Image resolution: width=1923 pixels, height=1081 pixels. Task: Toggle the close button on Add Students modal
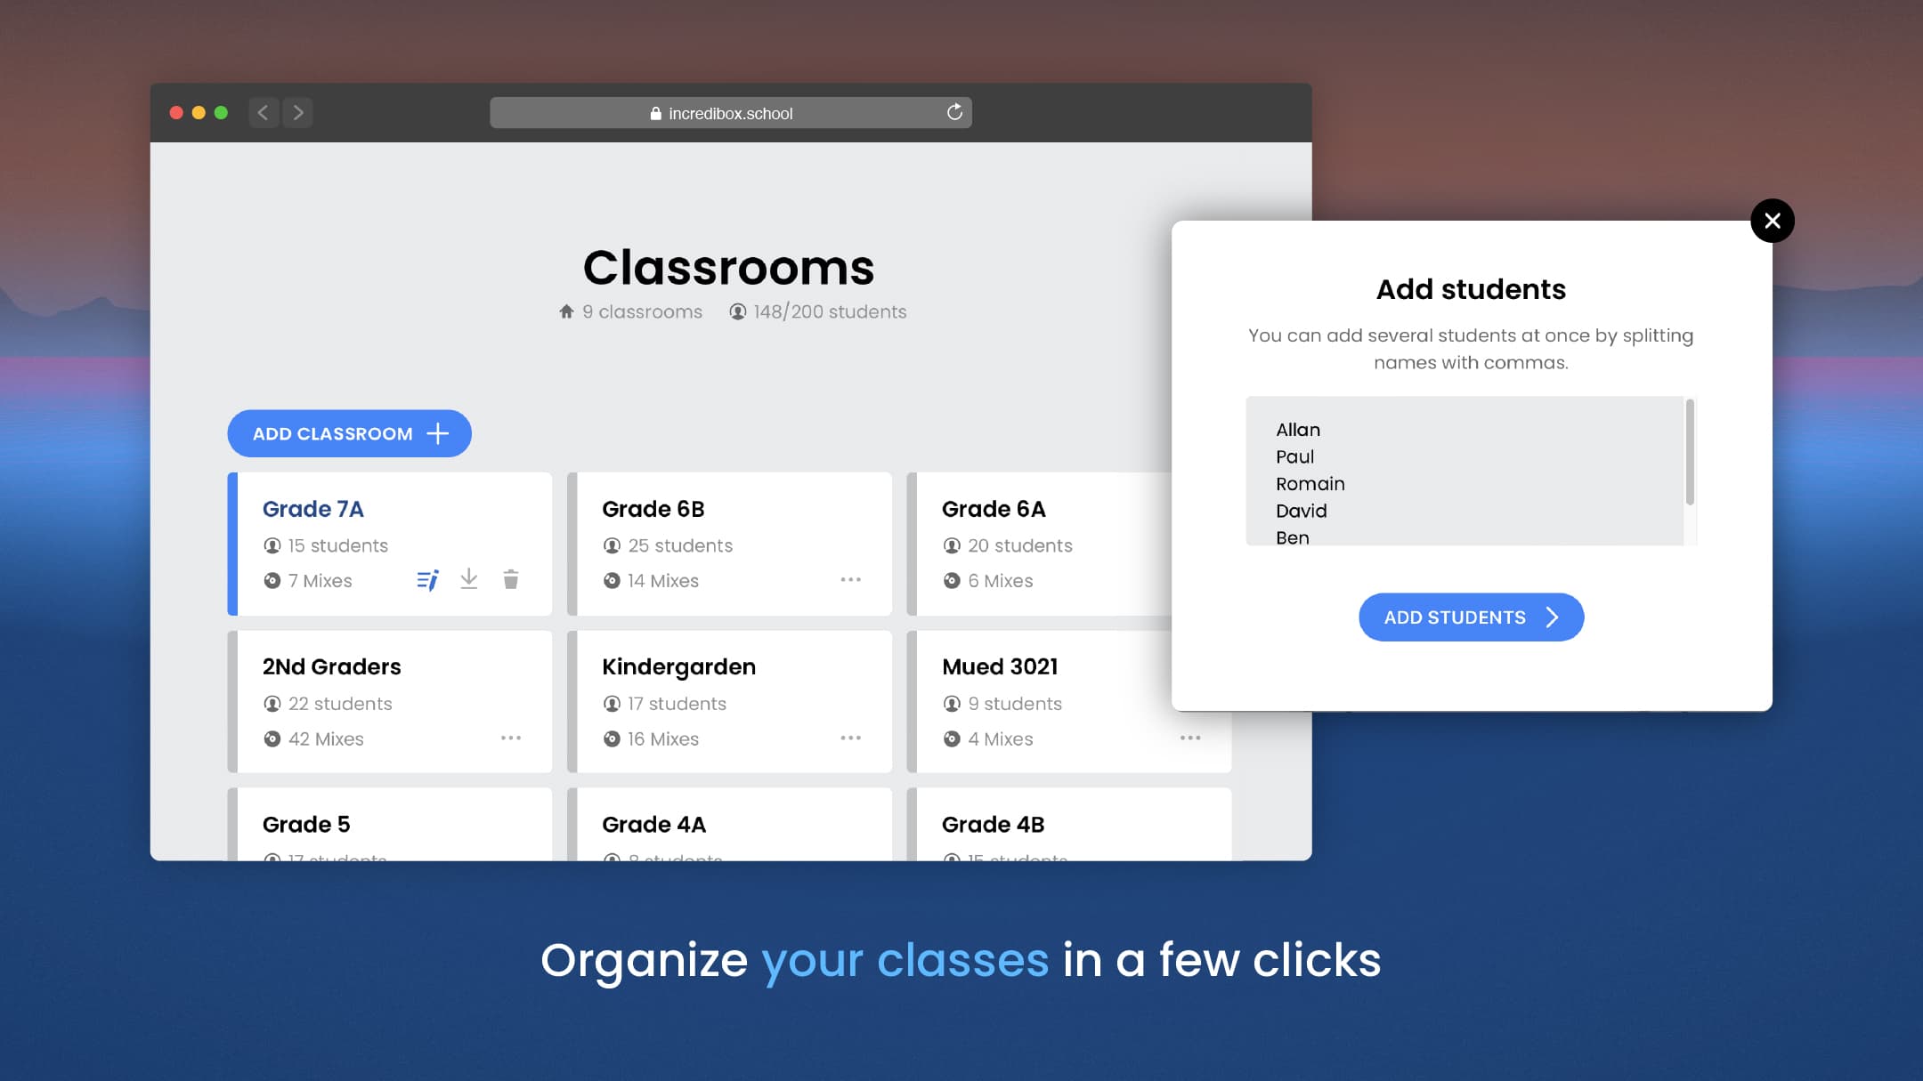[x=1773, y=221]
